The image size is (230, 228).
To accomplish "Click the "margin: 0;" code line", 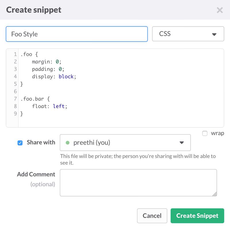I will (x=47, y=62).
